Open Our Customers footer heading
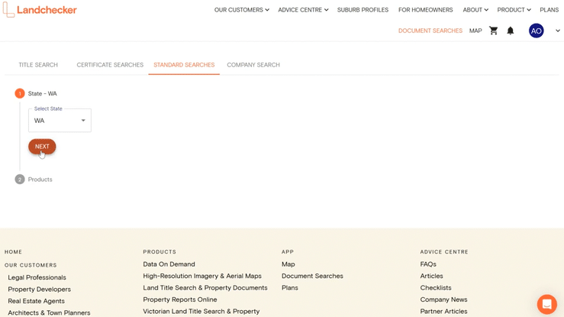564x317 pixels. point(31,265)
